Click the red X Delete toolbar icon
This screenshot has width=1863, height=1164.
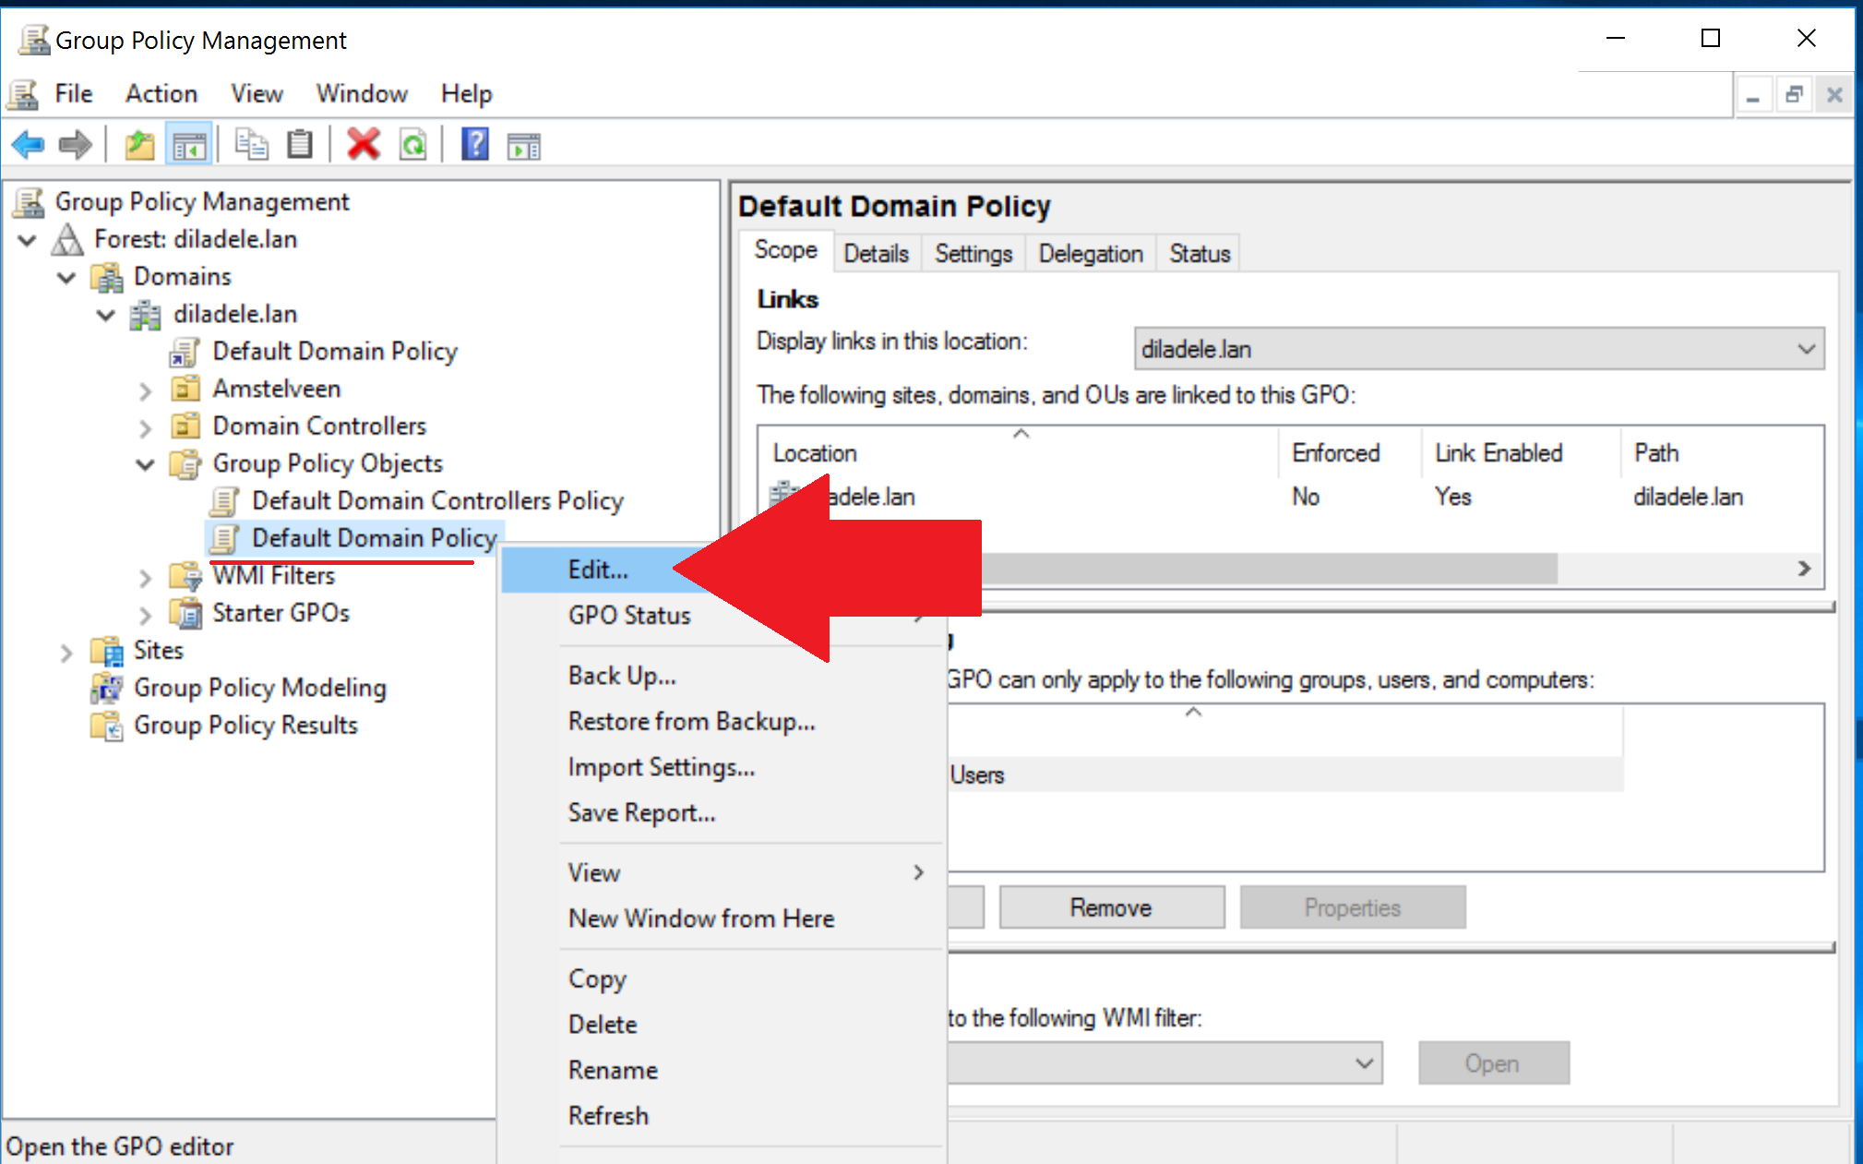pyautogui.click(x=363, y=145)
